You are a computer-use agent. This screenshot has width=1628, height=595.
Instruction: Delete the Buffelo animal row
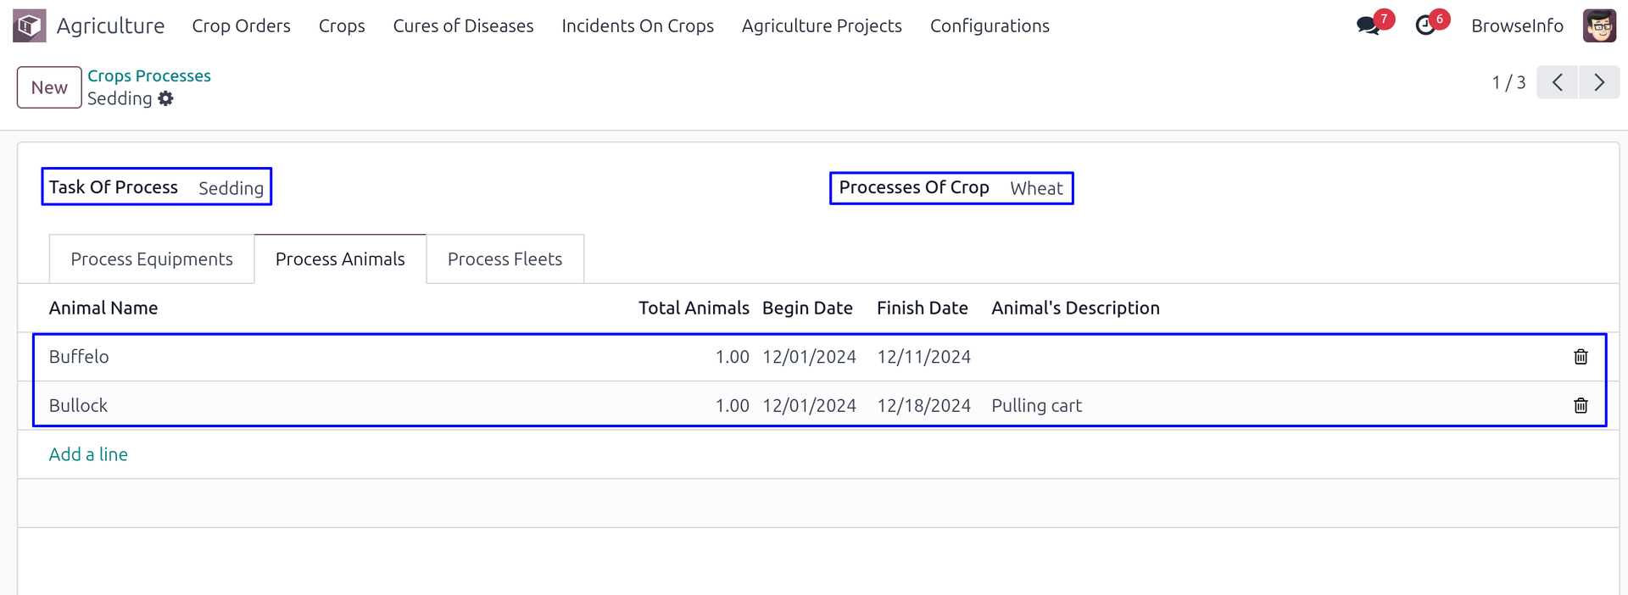(x=1581, y=357)
